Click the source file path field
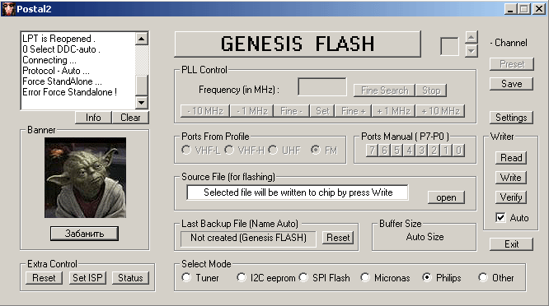The width and height of the screenshot is (549, 306). pyautogui.click(x=298, y=192)
